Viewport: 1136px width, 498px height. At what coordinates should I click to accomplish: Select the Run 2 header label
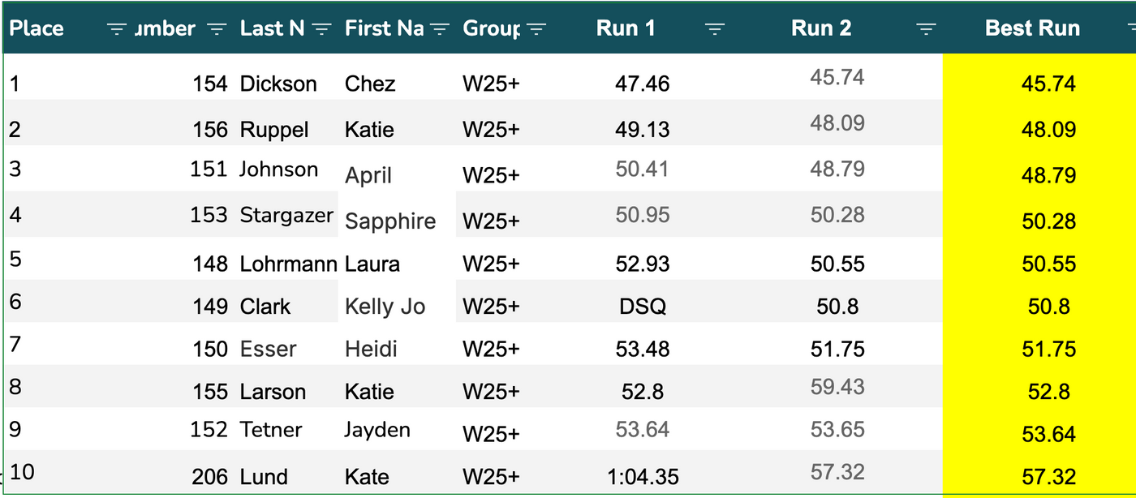(x=821, y=28)
